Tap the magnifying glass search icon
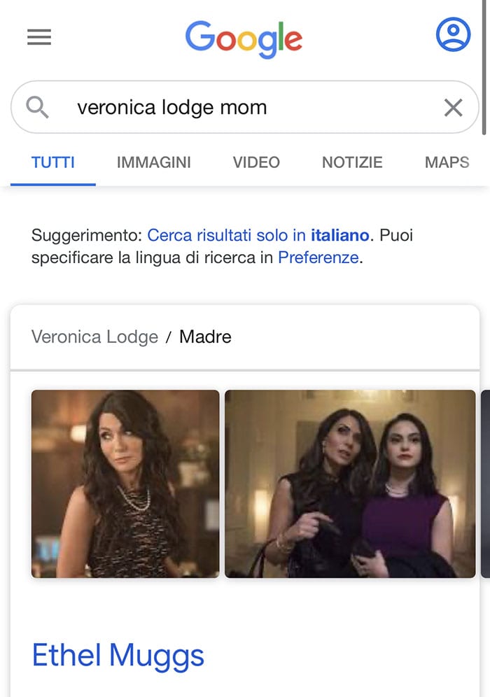This screenshot has width=490, height=697. click(x=37, y=107)
